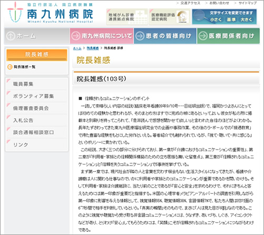Click the 地域がん診療連携拠点病院 banner
Viewport: 264px width, 235px height.
click(x=127, y=17)
